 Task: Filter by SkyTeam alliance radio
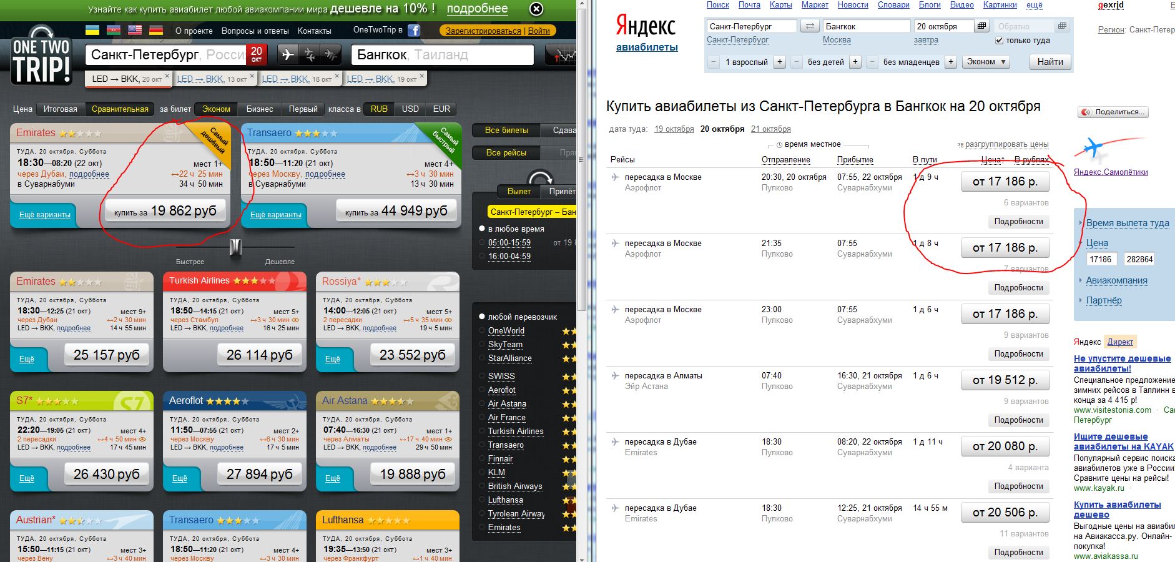pos(481,344)
